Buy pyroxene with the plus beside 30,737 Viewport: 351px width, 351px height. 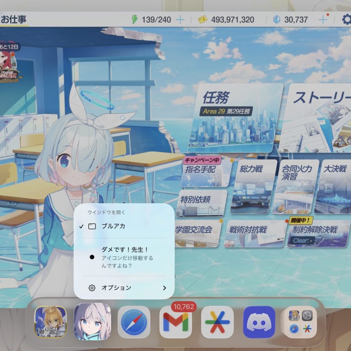tap(323, 20)
